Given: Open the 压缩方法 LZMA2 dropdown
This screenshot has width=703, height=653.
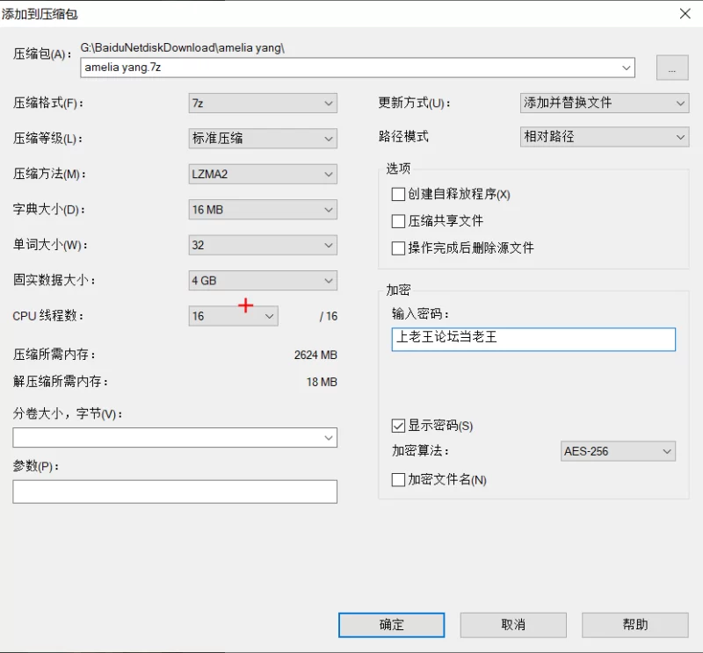Looking at the screenshot, I should click(x=263, y=174).
